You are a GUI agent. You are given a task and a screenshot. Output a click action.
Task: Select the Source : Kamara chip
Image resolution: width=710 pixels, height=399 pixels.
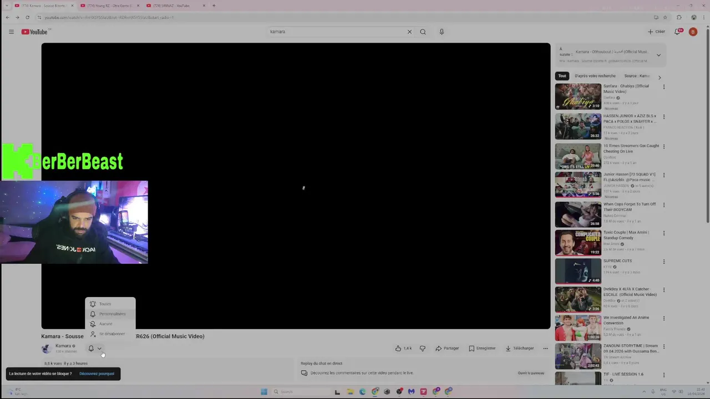coord(637,76)
